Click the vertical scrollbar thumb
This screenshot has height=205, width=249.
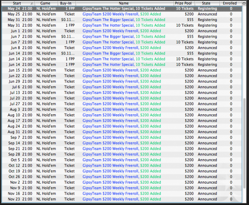pos(244,144)
